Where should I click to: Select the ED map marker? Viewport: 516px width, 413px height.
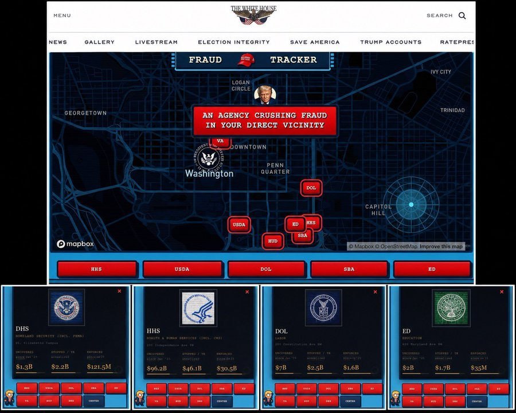click(295, 224)
